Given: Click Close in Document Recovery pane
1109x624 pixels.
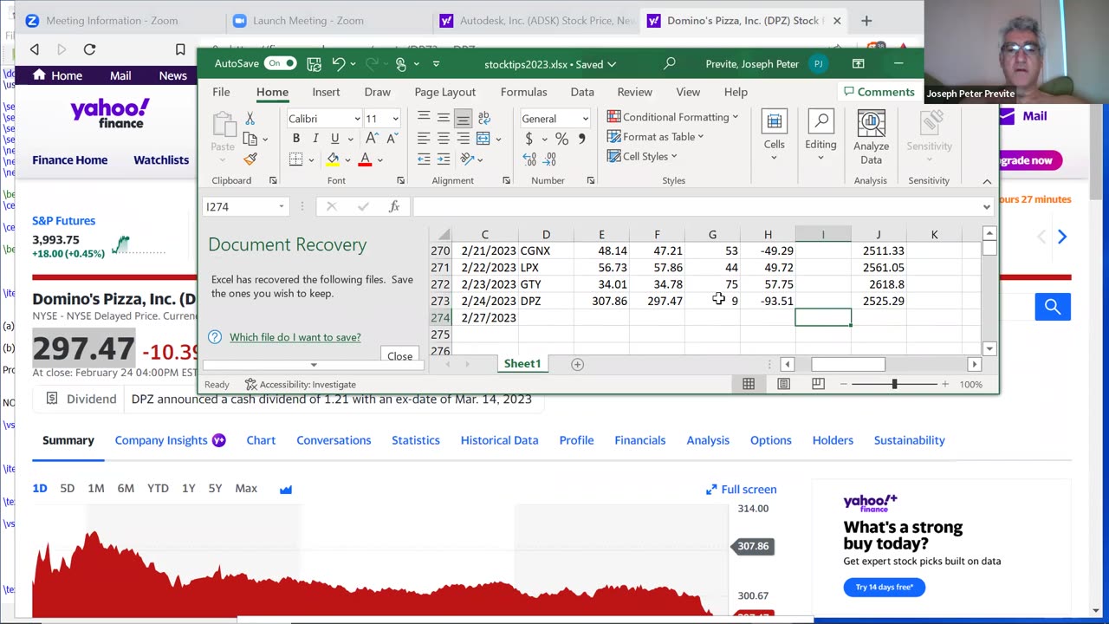Looking at the screenshot, I should tap(399, 355).
